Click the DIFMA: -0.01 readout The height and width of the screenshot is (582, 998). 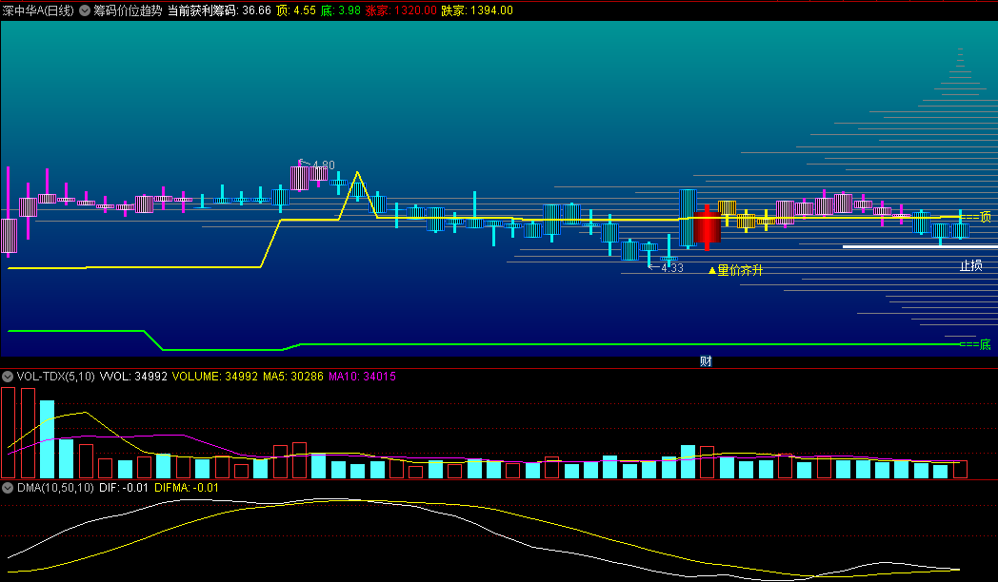coord(187,488)
